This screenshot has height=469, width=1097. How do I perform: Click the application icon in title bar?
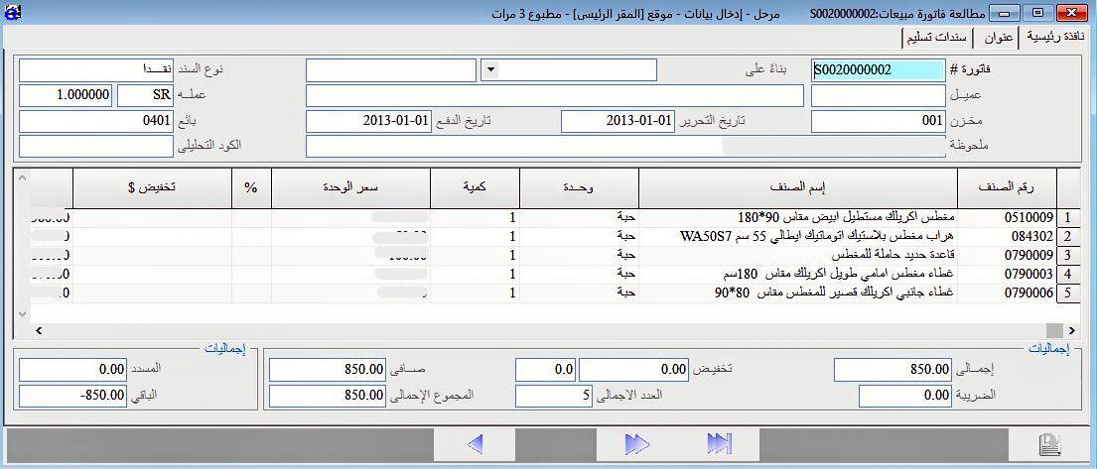12,13
